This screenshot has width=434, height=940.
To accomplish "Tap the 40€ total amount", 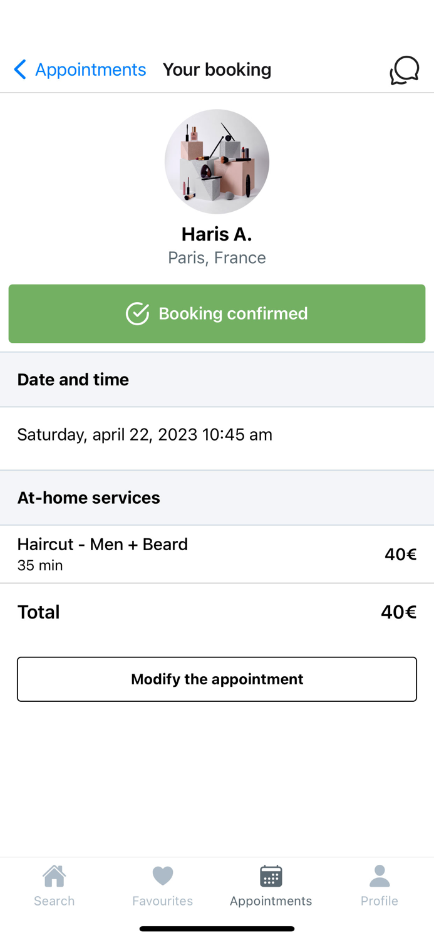I will (398, 612).
